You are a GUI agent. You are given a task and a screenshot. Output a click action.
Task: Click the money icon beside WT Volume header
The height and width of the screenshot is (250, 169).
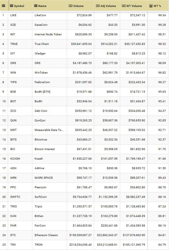point(124,6)
